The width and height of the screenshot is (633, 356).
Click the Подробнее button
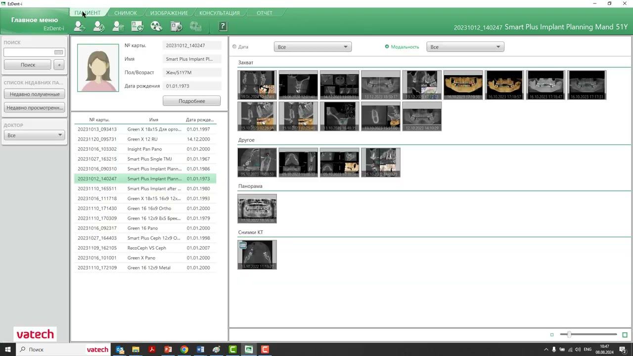click(x=192, y=101)
